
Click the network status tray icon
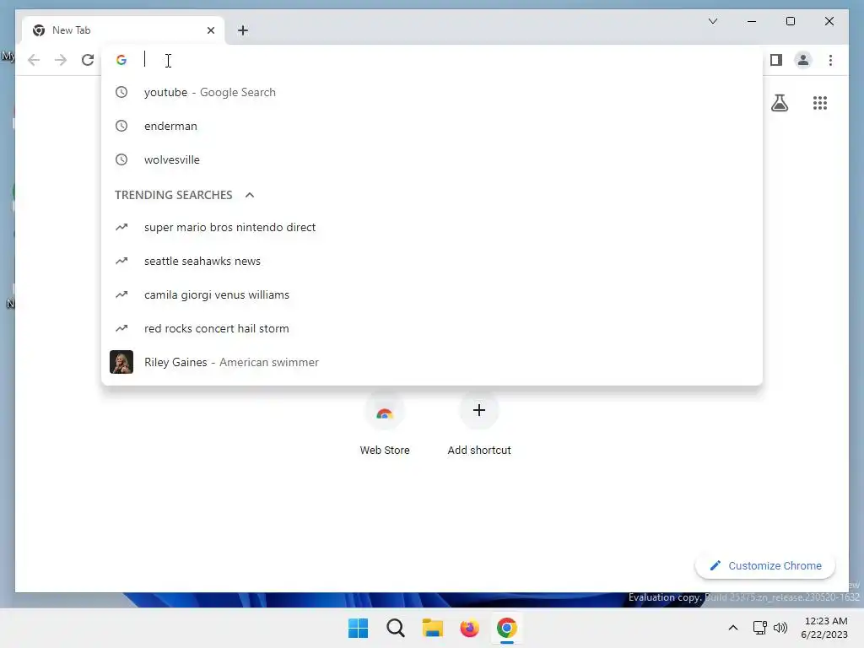[x=760, y=628]
